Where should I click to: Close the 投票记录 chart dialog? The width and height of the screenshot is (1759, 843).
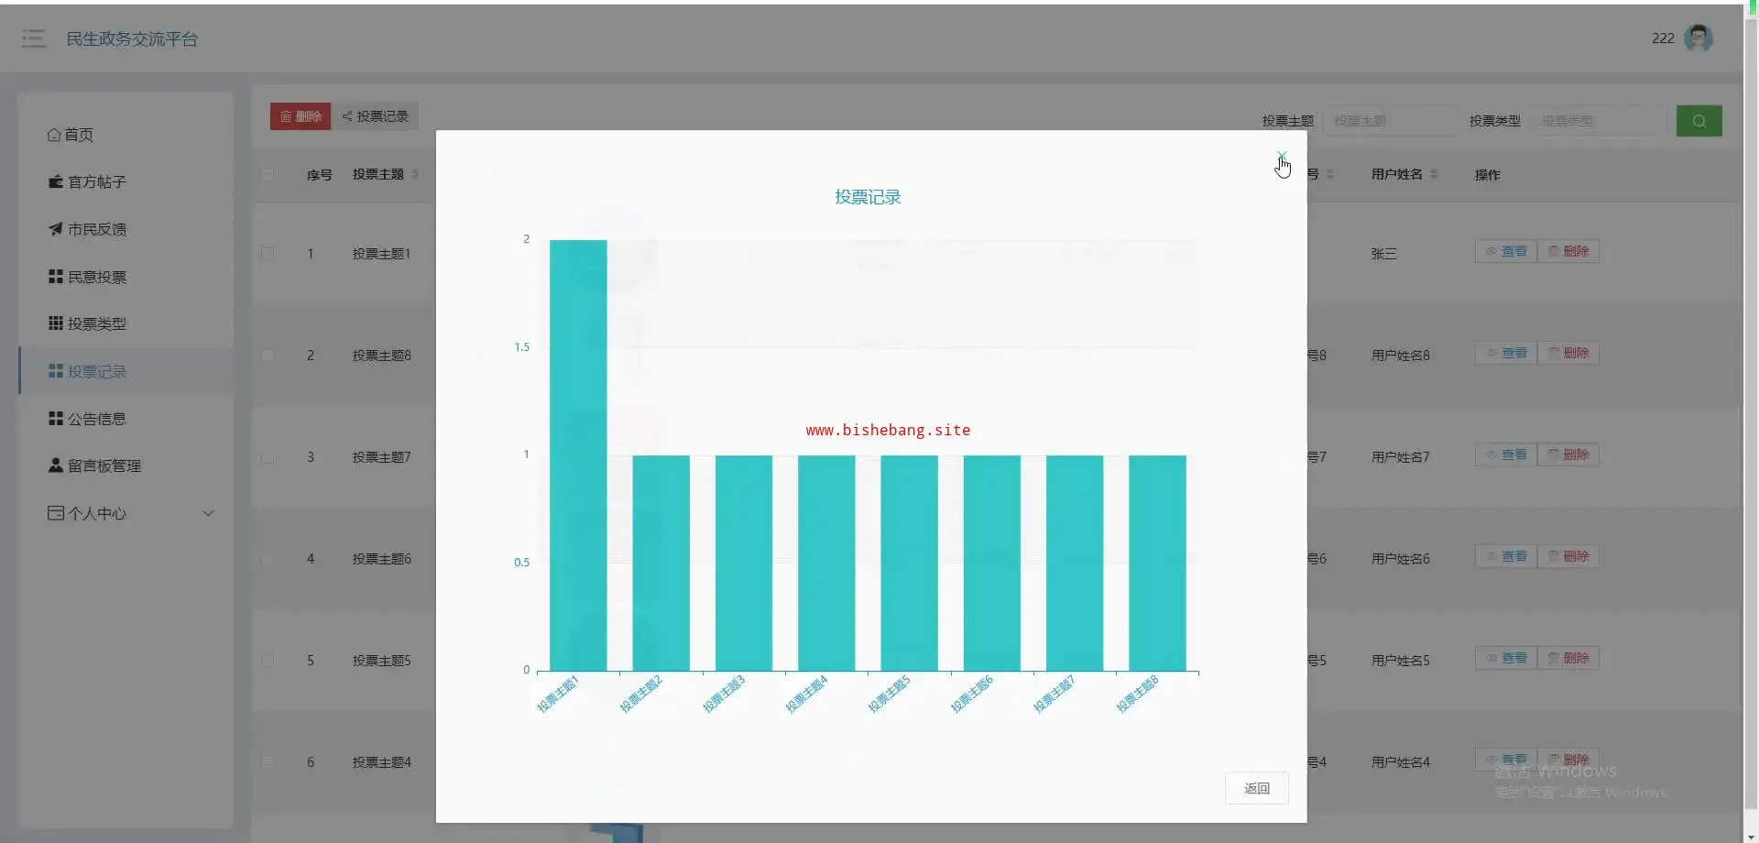pos(1281,157)
